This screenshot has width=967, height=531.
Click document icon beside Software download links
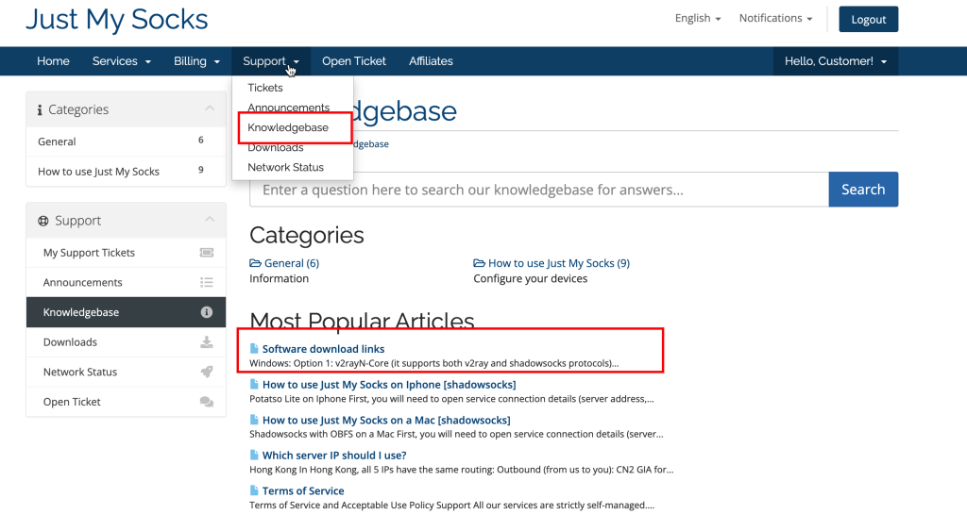254,348
